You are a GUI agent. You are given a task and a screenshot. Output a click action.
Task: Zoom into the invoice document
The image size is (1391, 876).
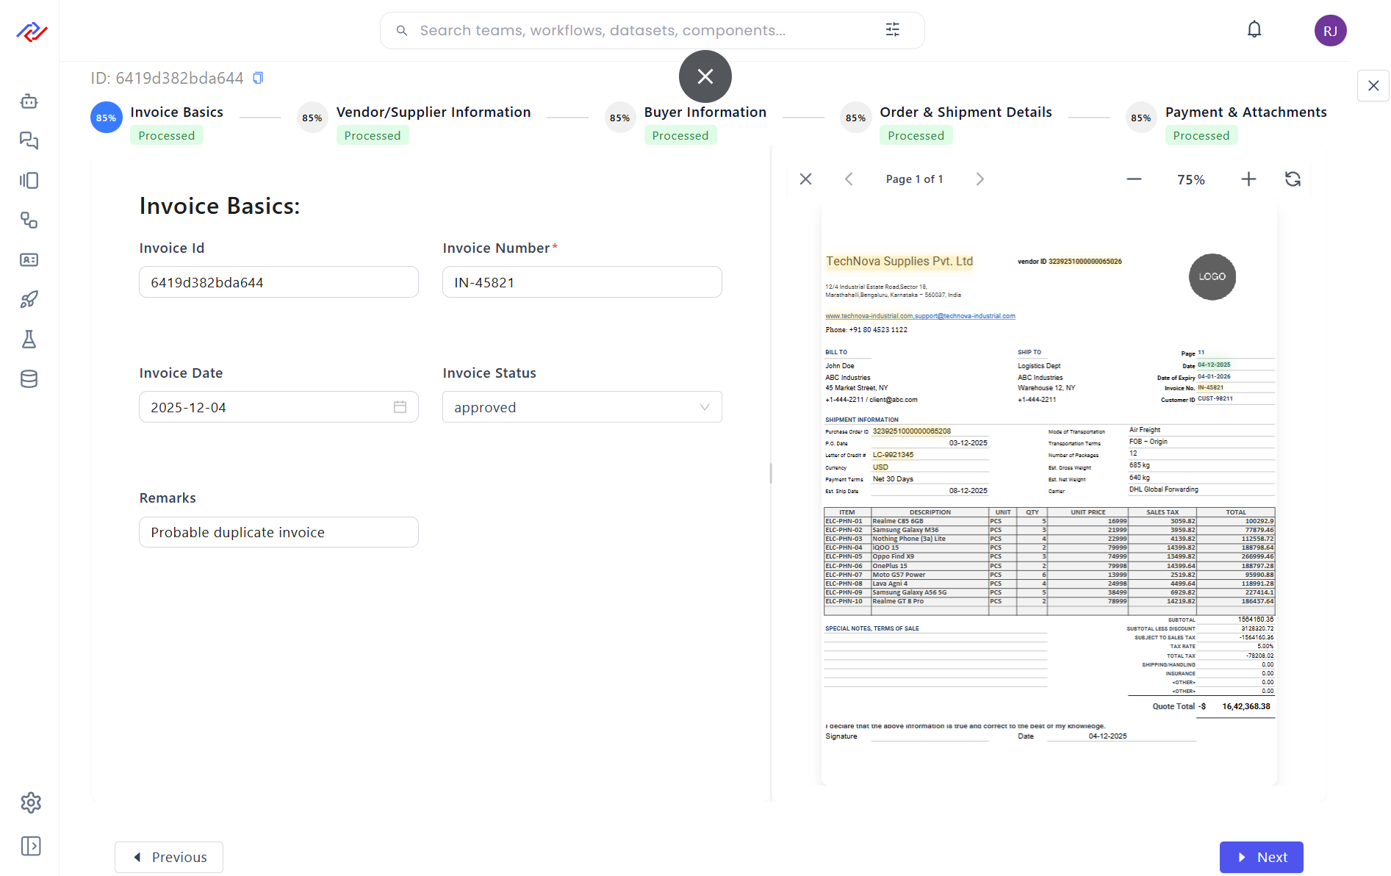coord(1248,179)
